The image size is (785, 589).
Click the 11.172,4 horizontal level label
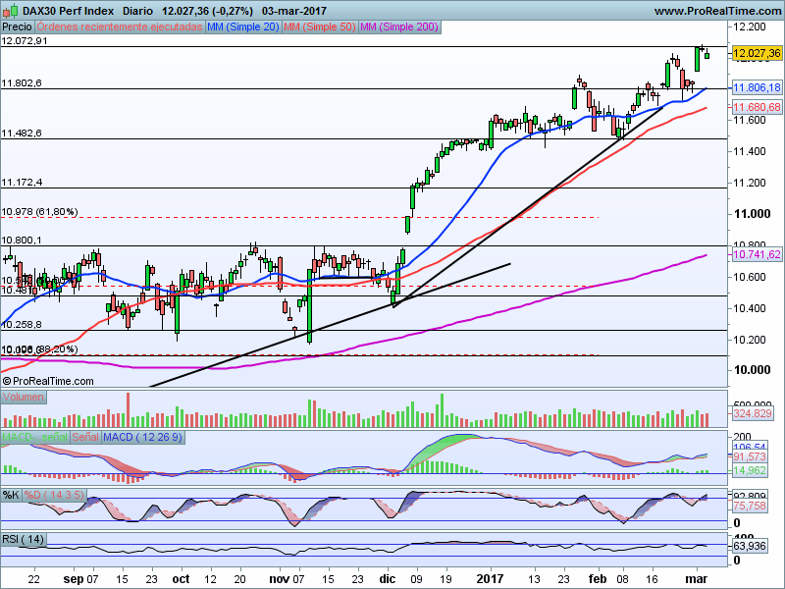22,183
